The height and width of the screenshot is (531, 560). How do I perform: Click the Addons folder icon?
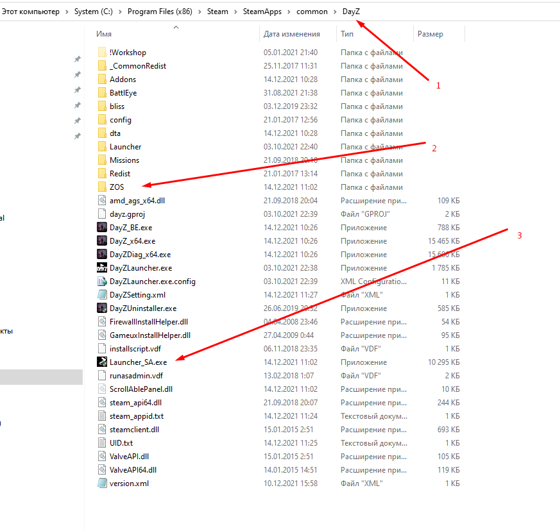[x=102, y=80]
